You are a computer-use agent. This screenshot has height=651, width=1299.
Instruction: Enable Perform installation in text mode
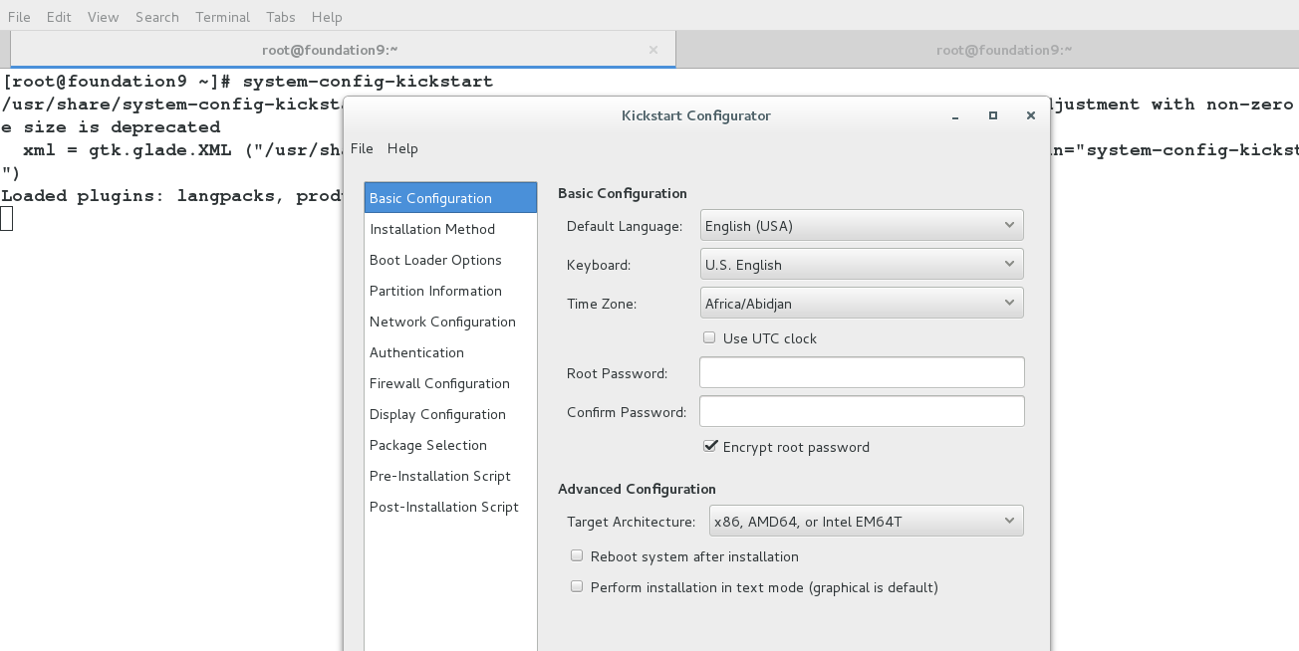click(x=576, y=586)
